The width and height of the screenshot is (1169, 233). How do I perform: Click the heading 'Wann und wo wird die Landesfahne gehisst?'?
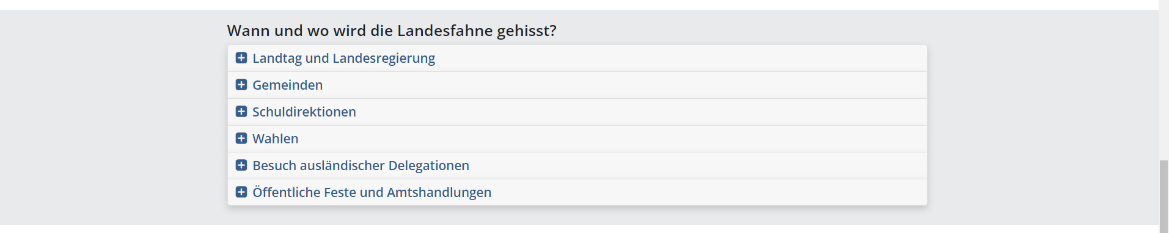(392, 30)
